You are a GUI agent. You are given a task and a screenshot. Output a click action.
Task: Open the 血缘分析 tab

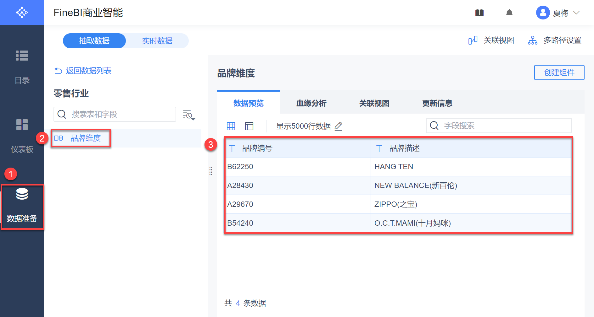[x=311, y=103]
